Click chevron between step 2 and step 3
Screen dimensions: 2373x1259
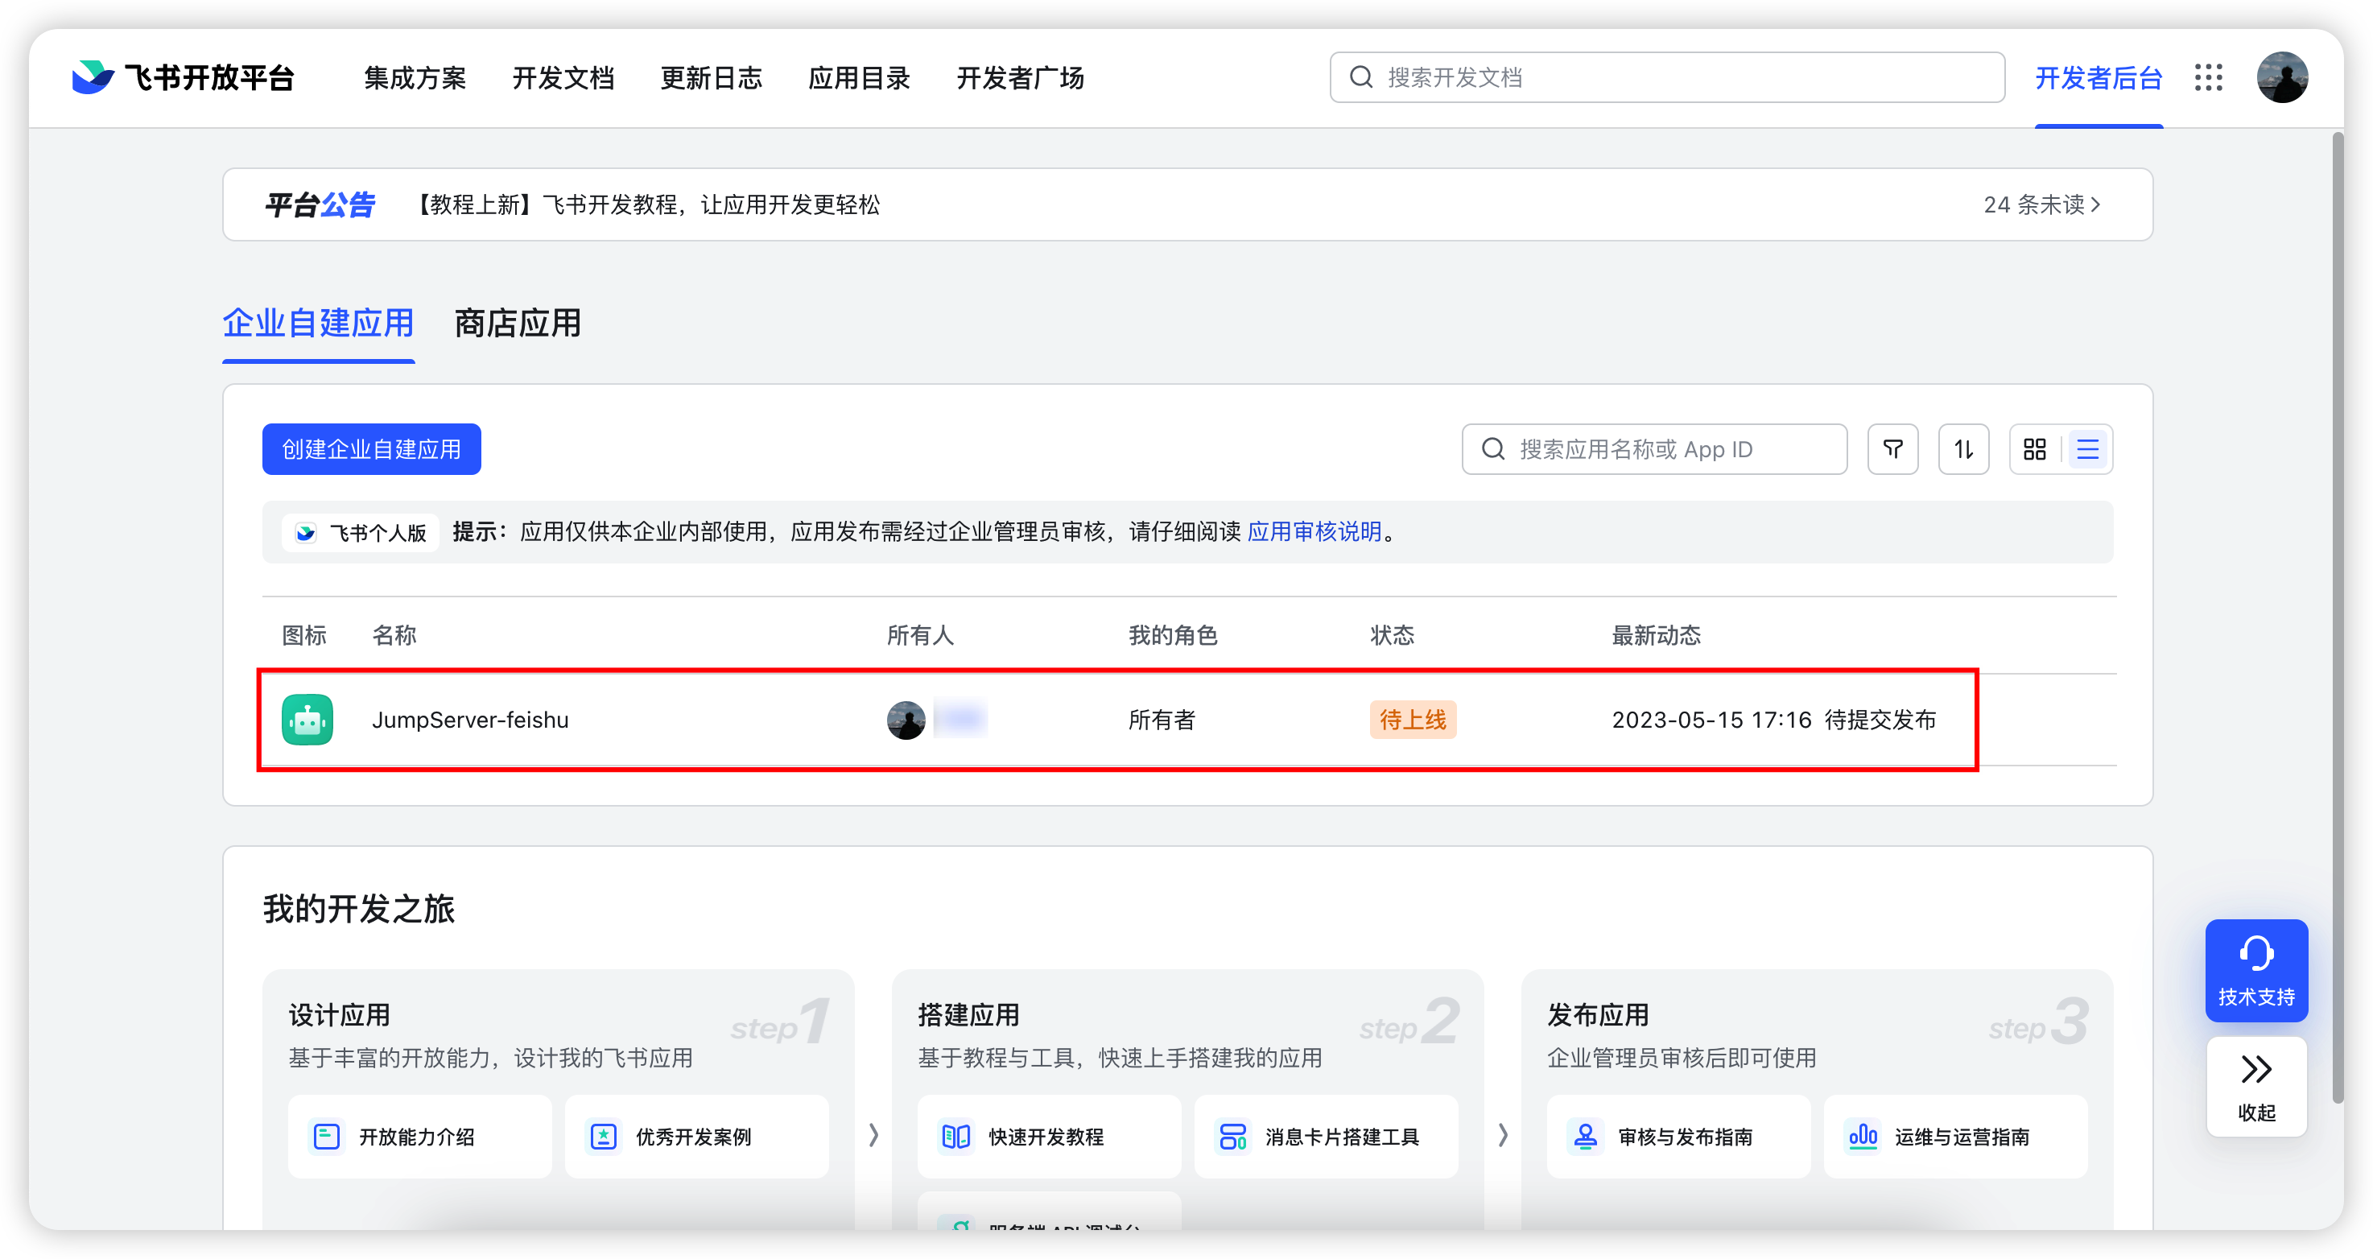pos(1503,1136)
